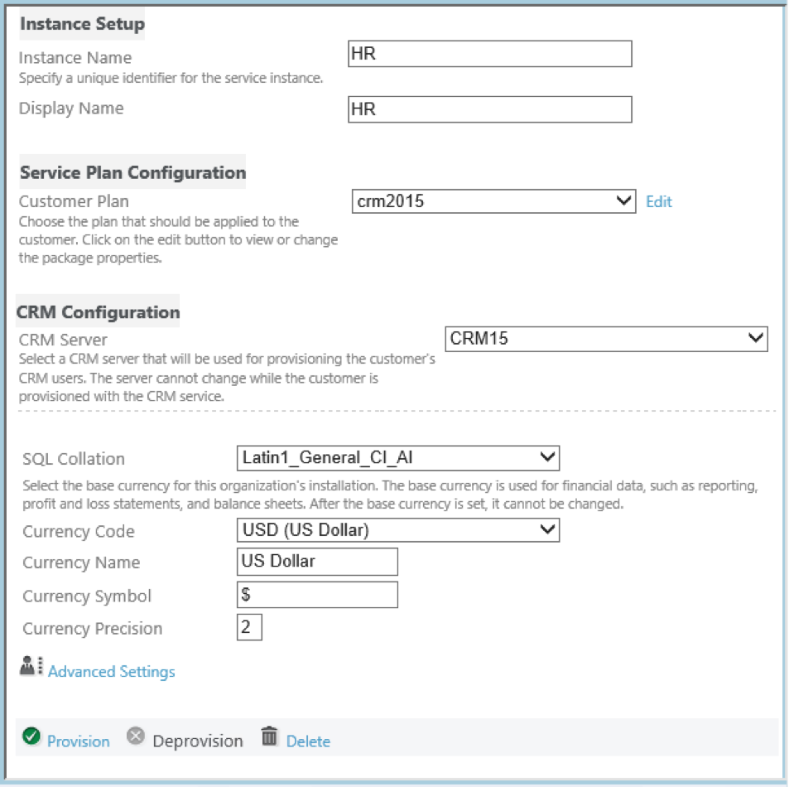
Task: Click the gray Deprovision X icon
Action: [x=136, y=736]
